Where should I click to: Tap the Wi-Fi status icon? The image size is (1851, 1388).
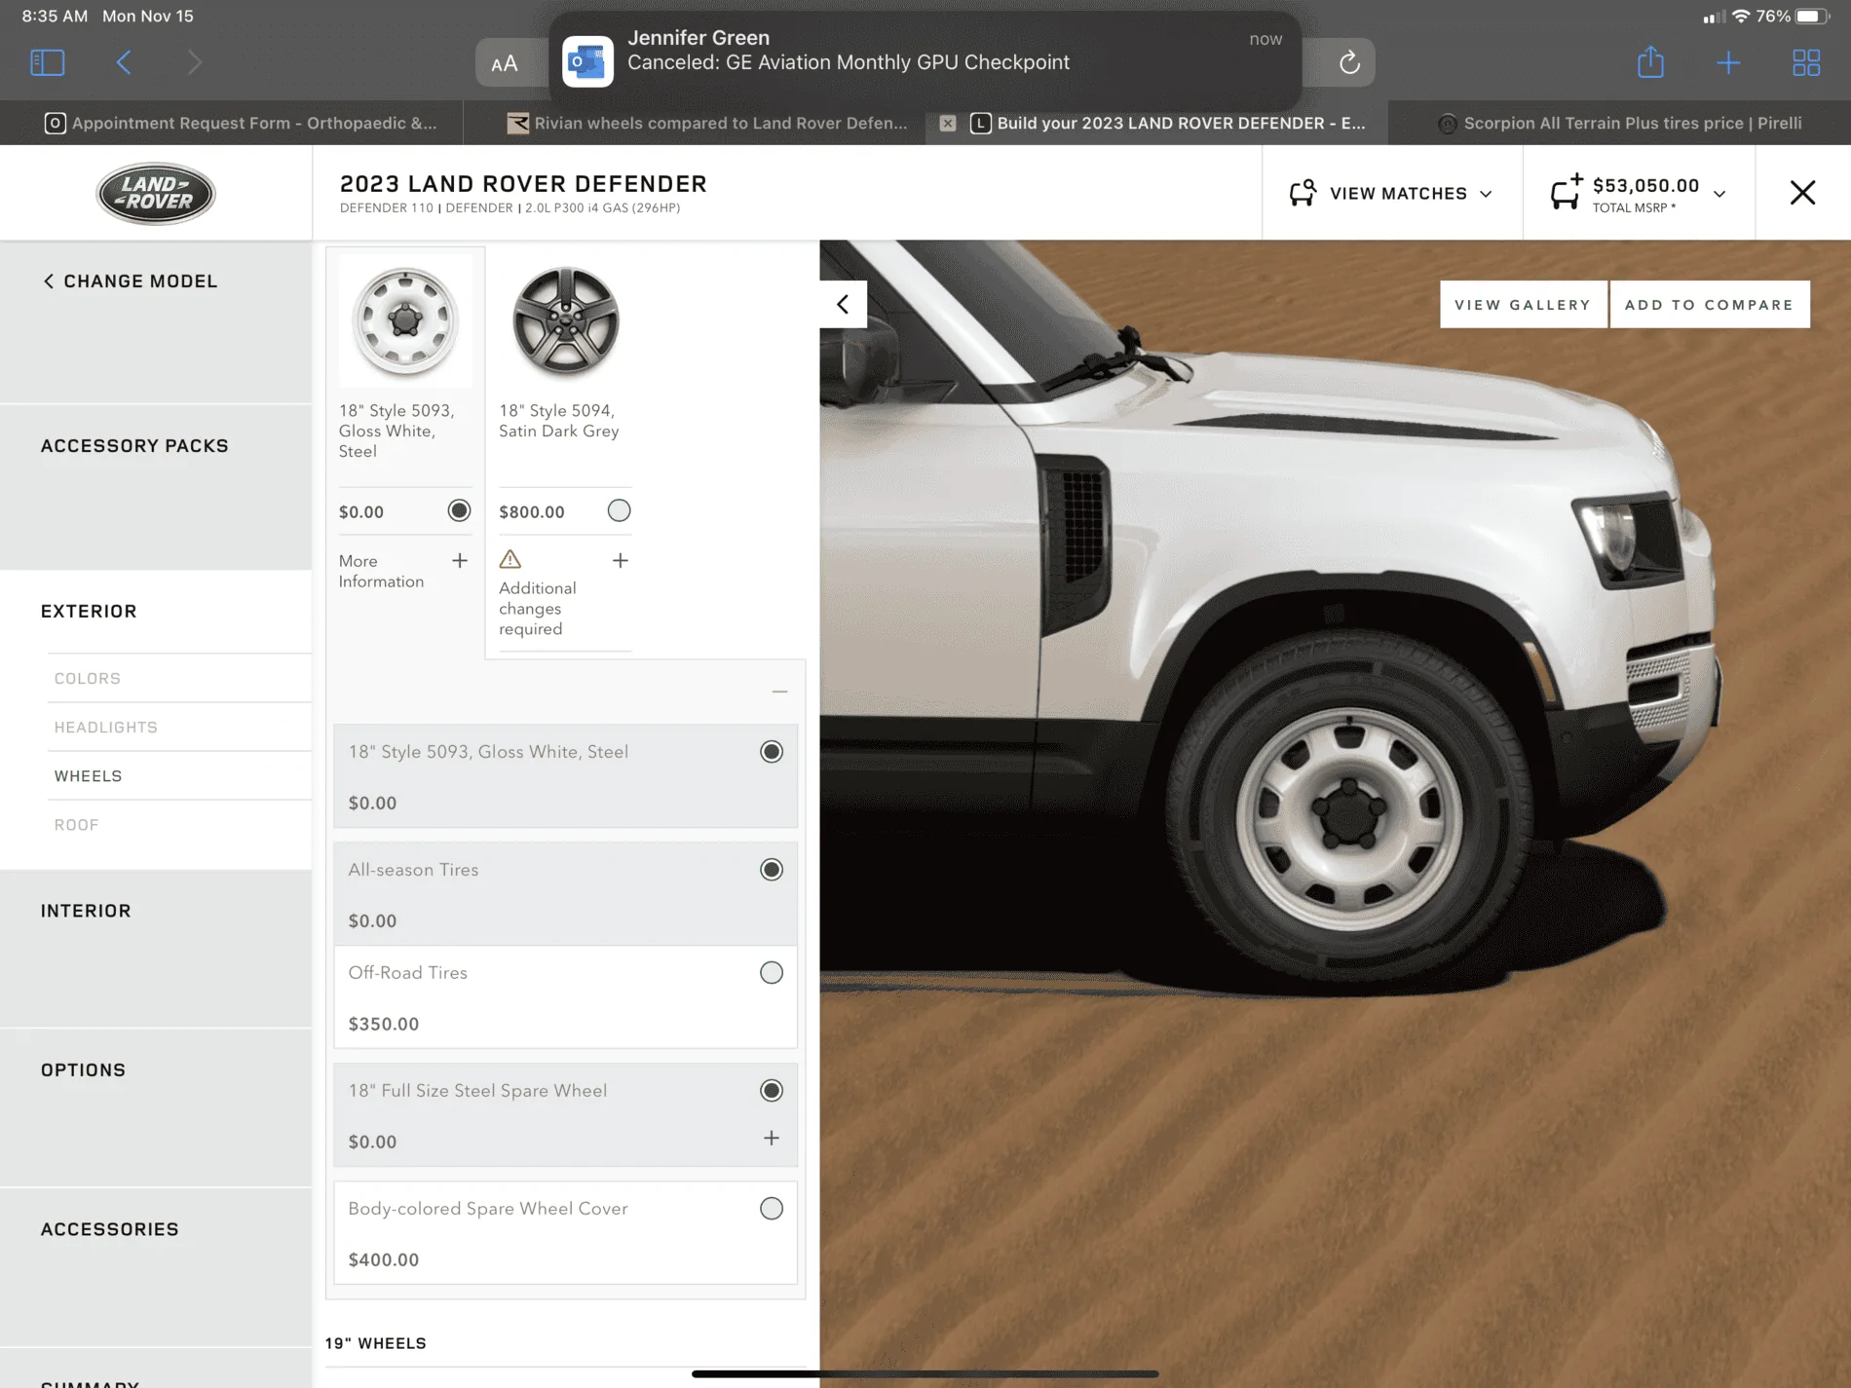(x=1741, y=17)
